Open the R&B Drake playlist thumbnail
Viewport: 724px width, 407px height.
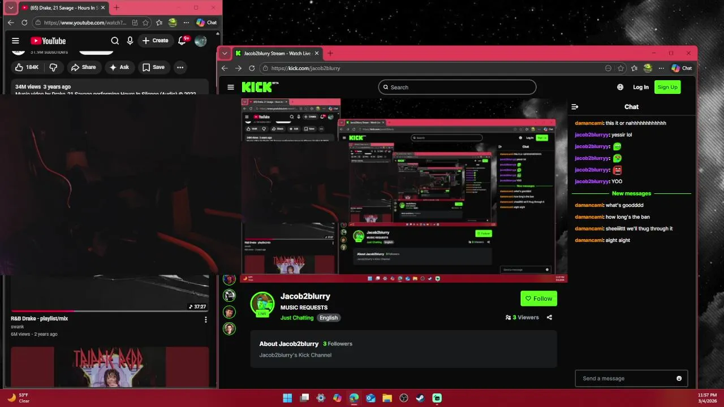pos(110,293)
